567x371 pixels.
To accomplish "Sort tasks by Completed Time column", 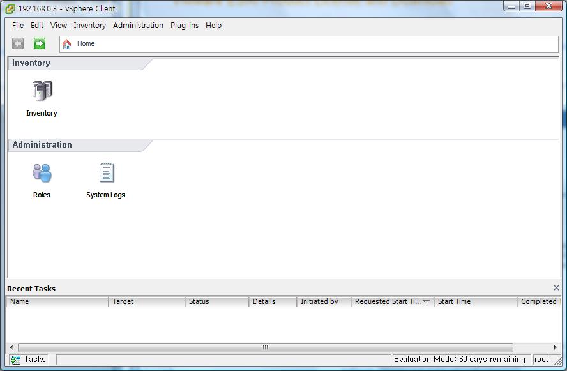I will coord(539,301).
